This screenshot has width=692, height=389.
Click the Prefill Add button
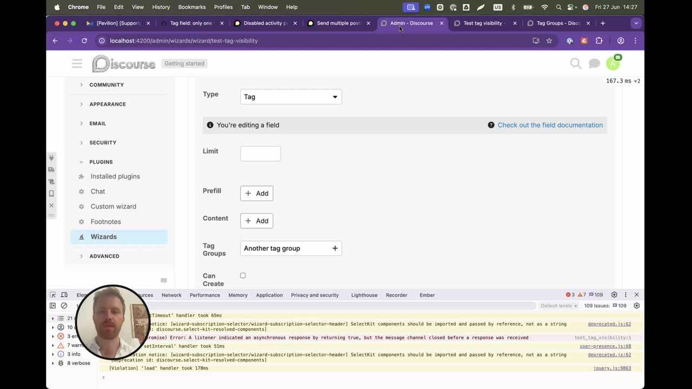tap(257, 193)
